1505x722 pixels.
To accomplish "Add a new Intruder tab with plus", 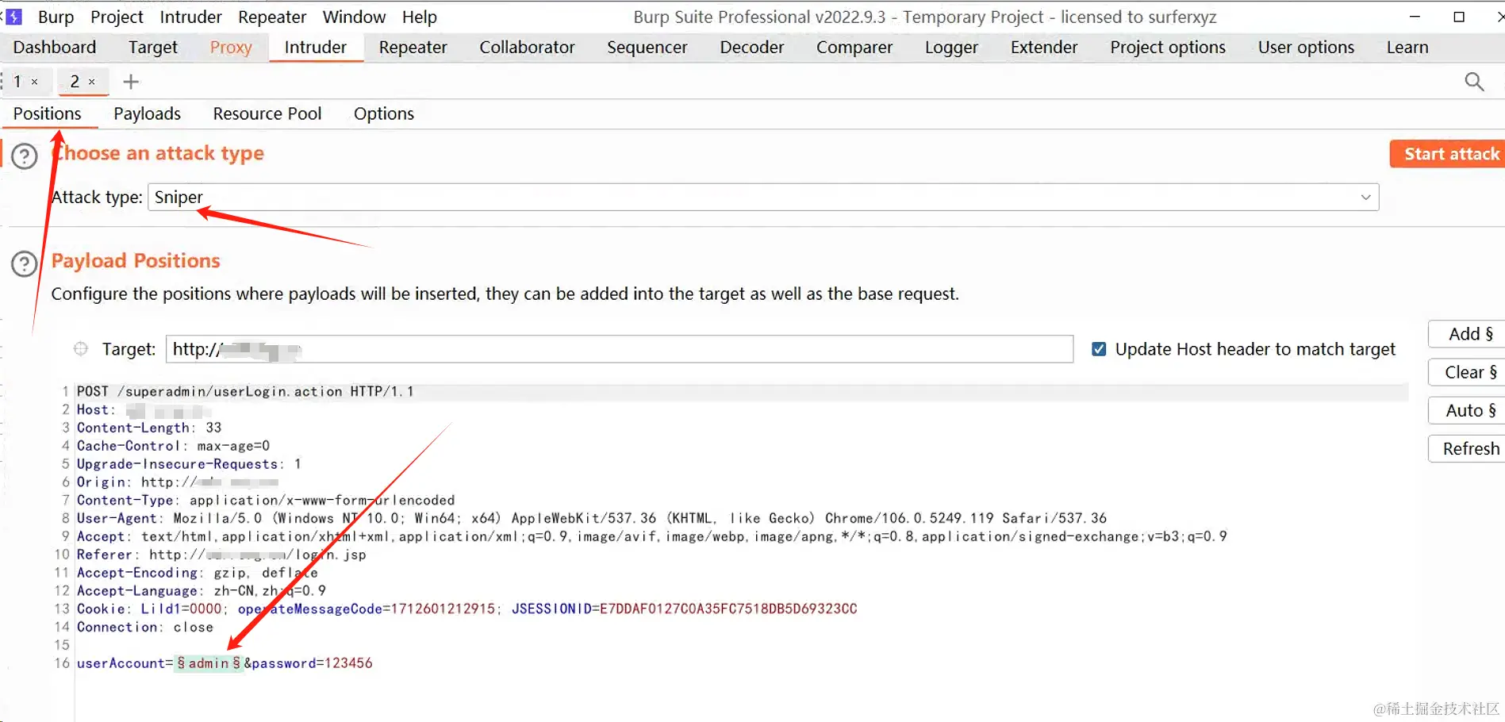I will point(131,82).
